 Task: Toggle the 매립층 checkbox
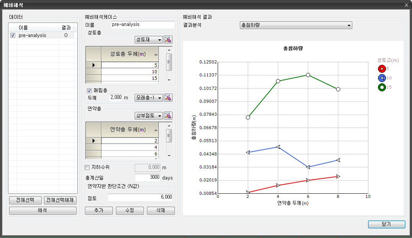(x=90, y=91)
